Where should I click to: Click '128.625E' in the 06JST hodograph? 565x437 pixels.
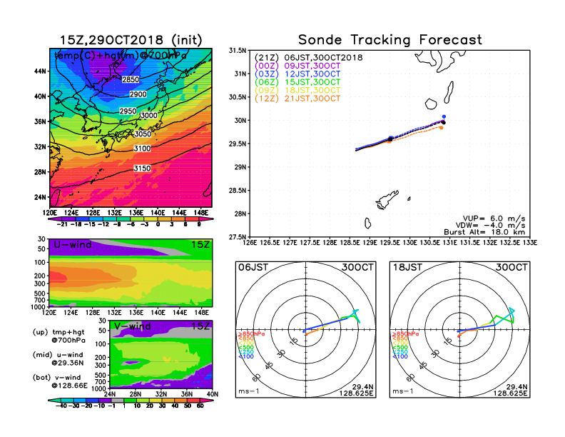tap(356, 393)
